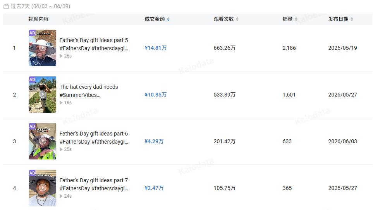Screen dimensions: 373x210
Task: Sort by 成交金额 using its sort arrows
Action: (x=168, y=19)
